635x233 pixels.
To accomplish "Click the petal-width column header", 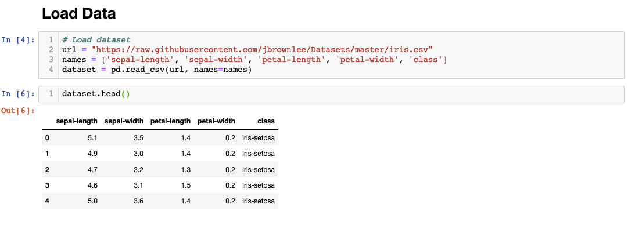I will pyautogui.click(x=216, y=121).
